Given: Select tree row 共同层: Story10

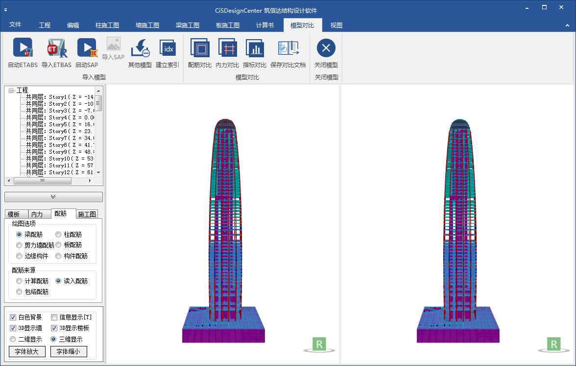Looking at the screenshot, I should (x=60, y=159).
